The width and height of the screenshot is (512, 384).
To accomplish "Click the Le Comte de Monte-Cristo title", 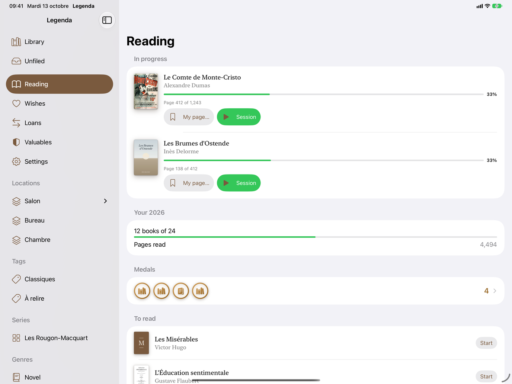I will tap(202, 77).
